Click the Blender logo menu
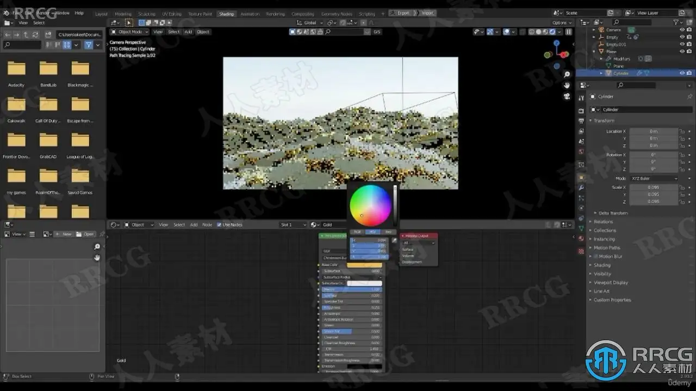 7,12
